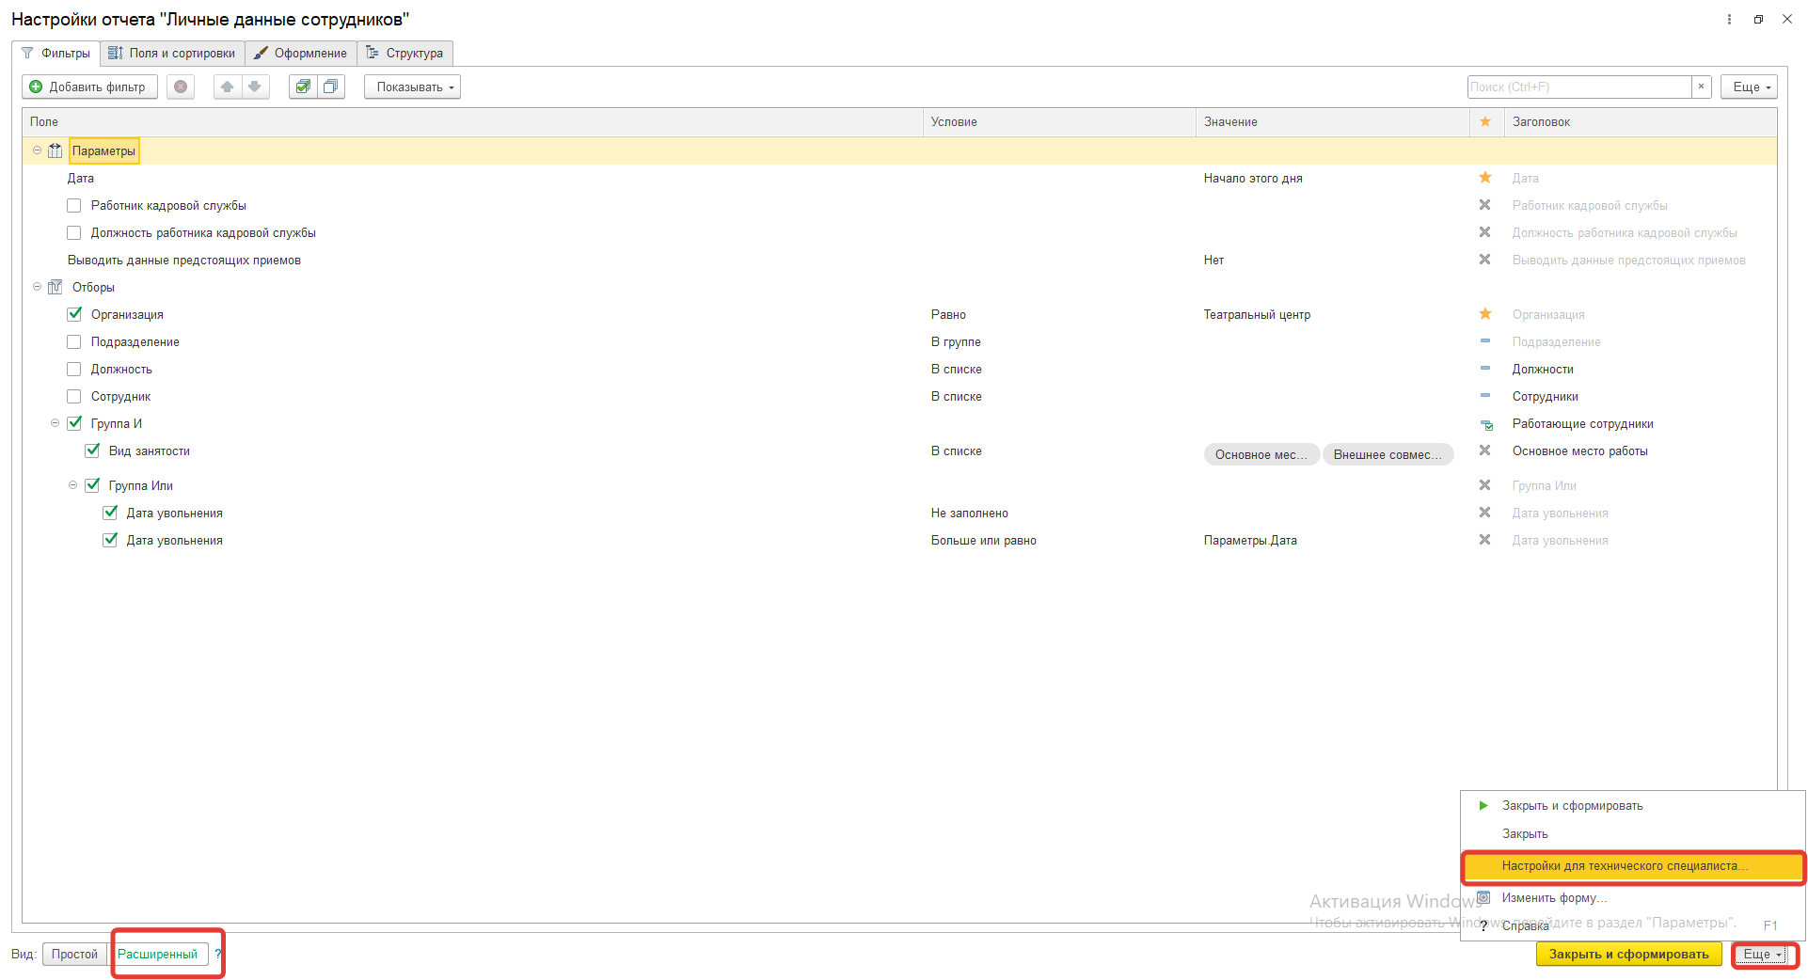Viewport: 1808px width, 980px height.
Task: Switch view mode to Простой
Action: (x=74, y=954)
